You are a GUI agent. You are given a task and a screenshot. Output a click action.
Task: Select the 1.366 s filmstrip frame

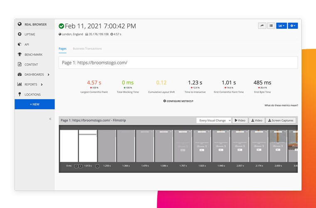point(126,146)
